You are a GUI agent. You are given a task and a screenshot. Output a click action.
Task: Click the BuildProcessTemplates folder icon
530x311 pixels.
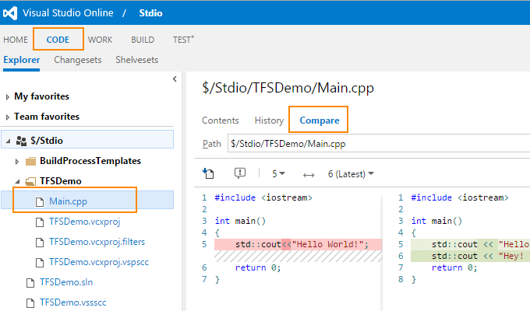point(30,161)
